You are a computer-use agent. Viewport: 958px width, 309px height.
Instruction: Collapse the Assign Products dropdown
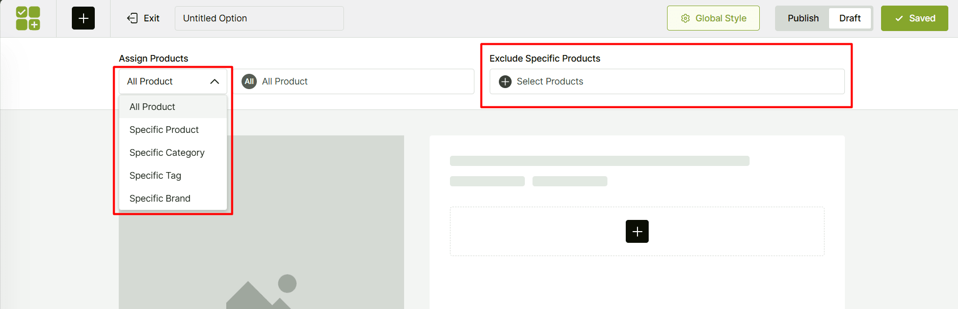(x=173, y=81)
